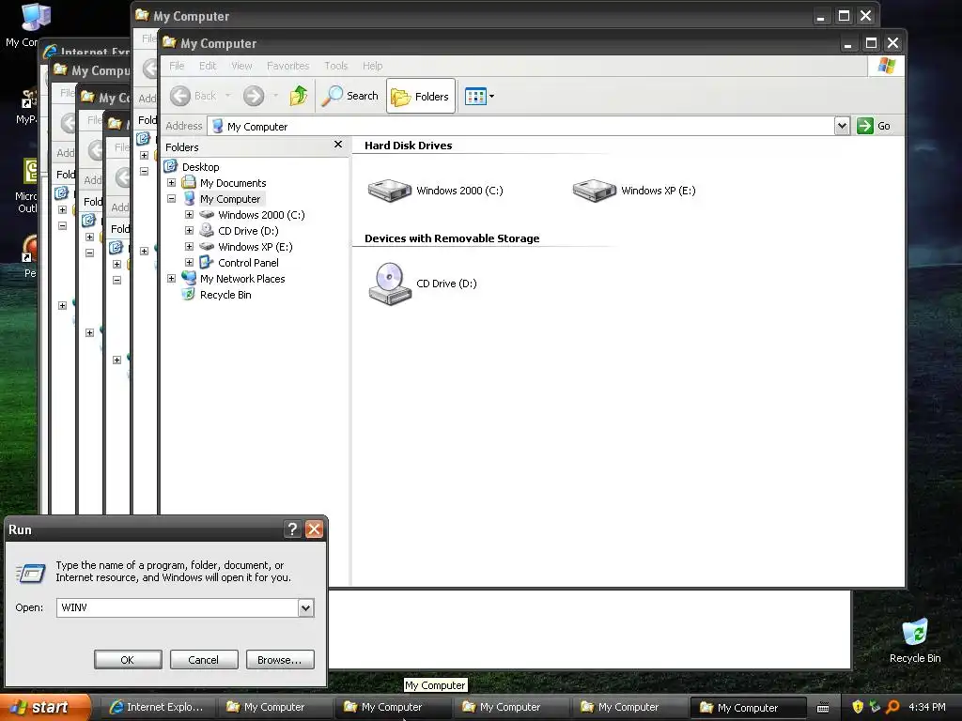Click the Run dialog Open text field

coord(178,607)
